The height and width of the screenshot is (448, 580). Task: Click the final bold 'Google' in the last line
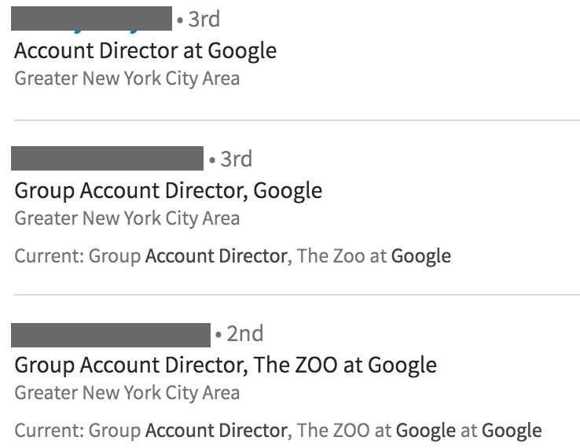tap(511, 430)
